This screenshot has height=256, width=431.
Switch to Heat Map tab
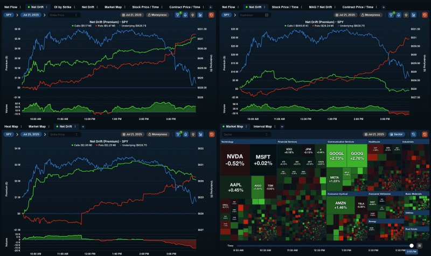11,126
